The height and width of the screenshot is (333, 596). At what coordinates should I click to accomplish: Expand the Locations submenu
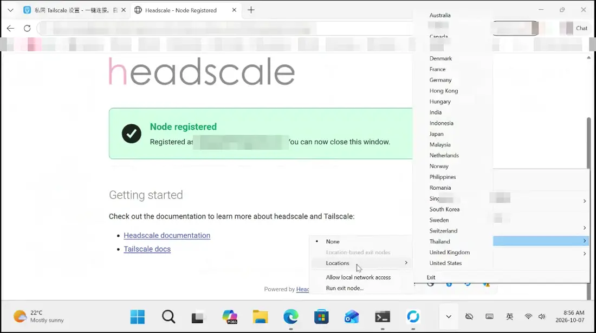[x=361, y=263]
